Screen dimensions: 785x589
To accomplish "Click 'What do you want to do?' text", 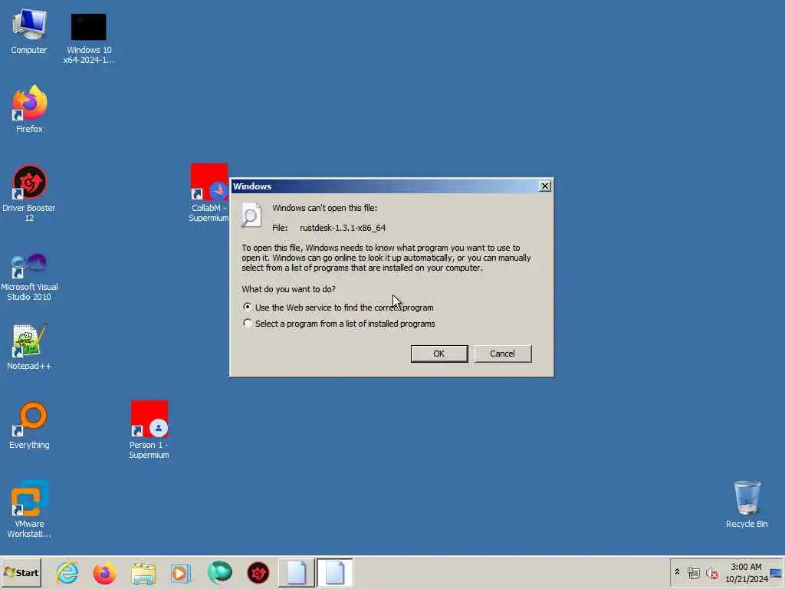I will (288, 289).
